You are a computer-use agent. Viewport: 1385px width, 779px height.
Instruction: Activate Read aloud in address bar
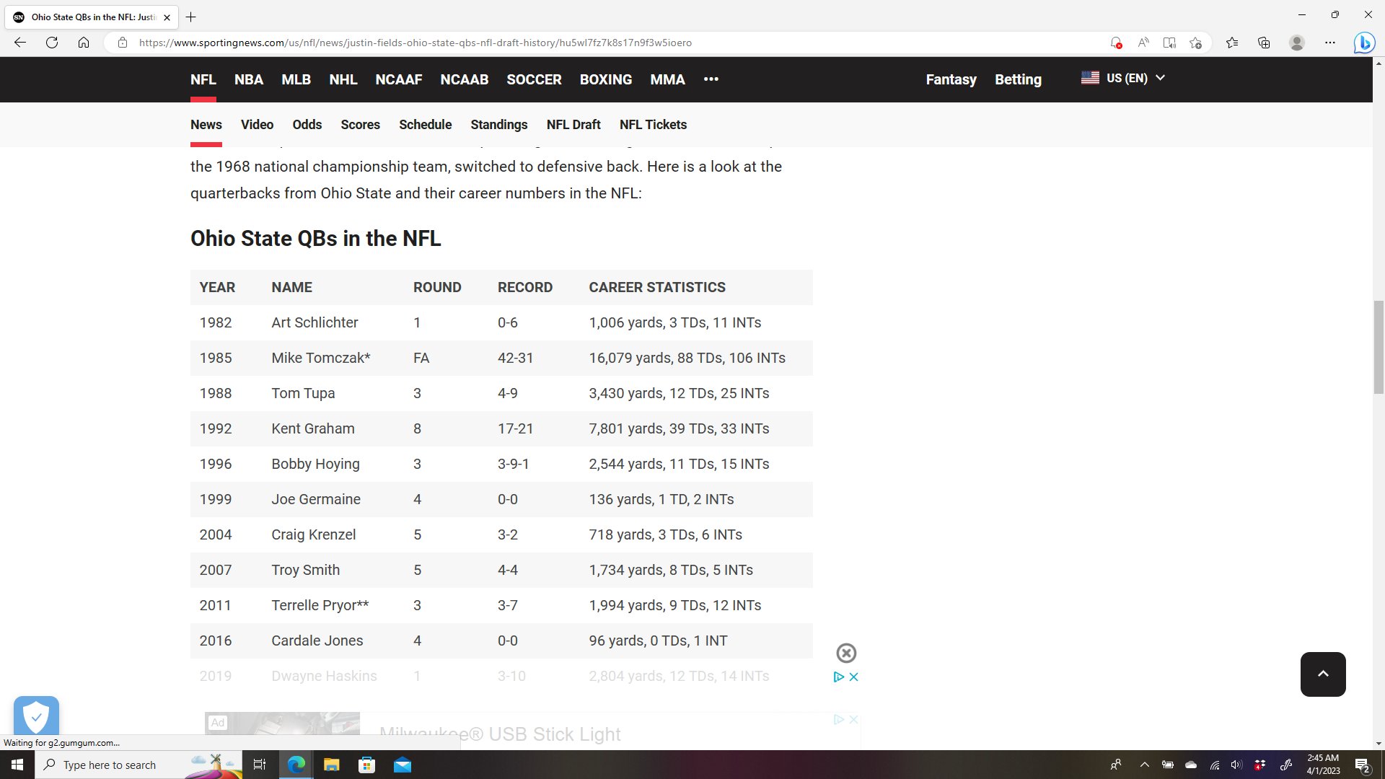tap(1143, 43)
